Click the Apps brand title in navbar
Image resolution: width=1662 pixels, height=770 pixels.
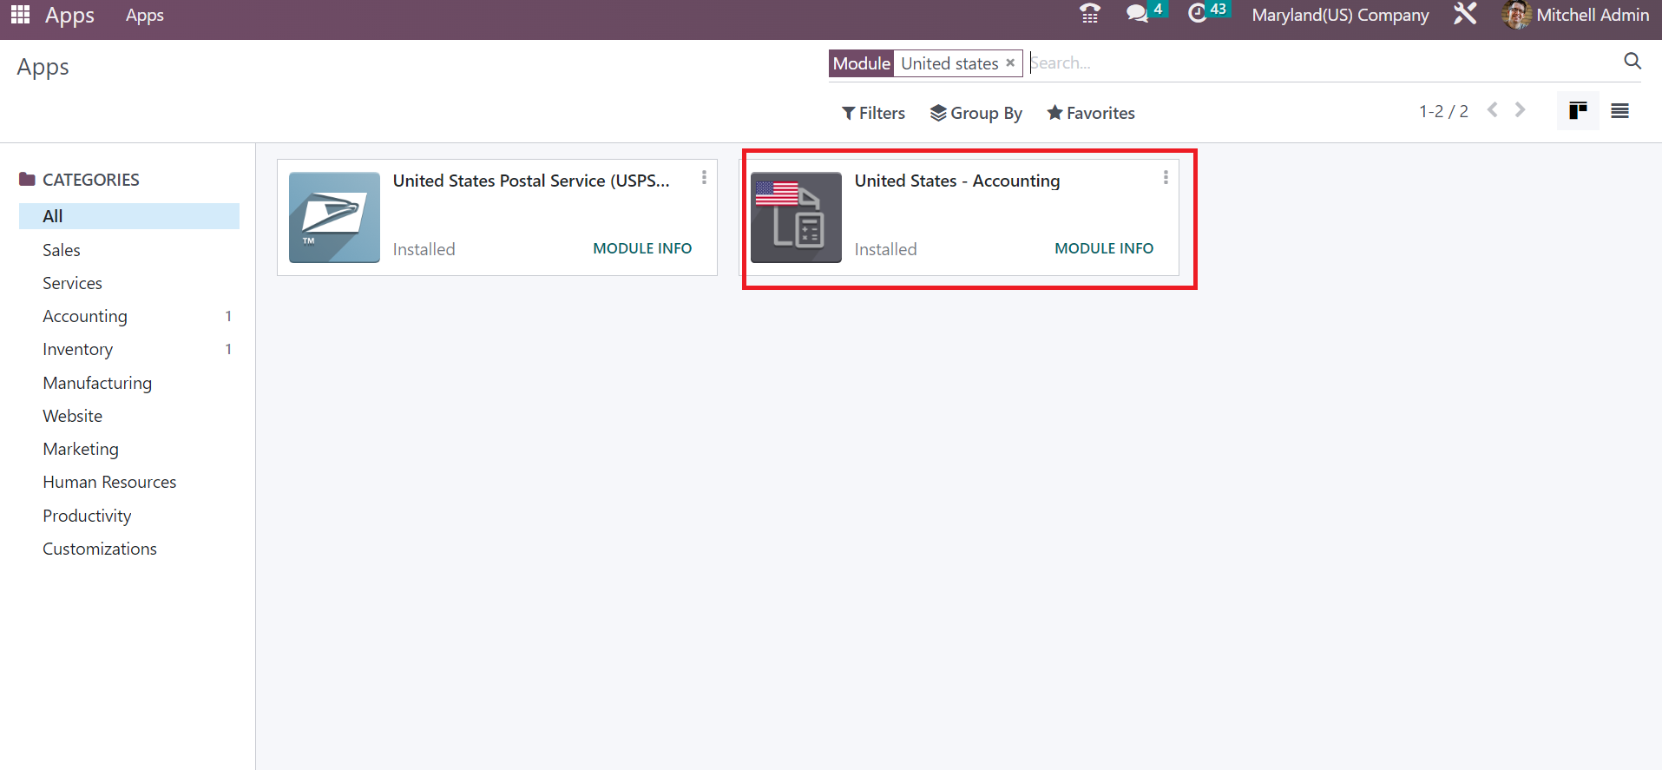coord(69,15)
